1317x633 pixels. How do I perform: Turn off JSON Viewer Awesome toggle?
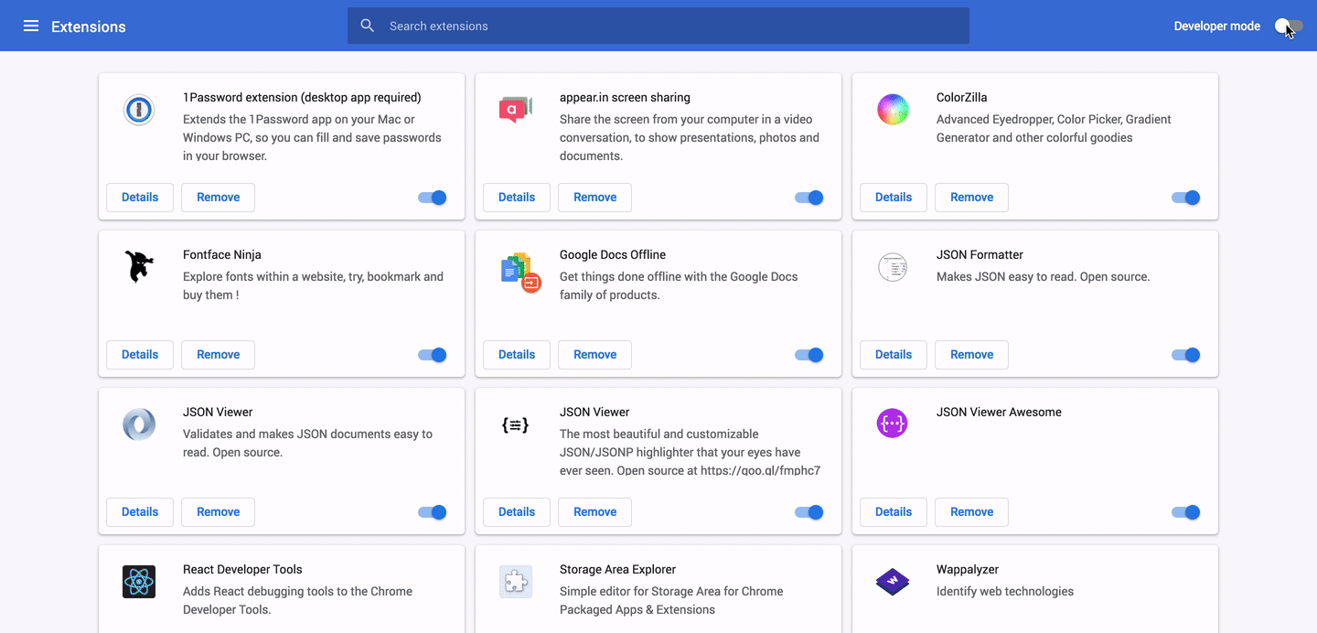[1186, 512]
